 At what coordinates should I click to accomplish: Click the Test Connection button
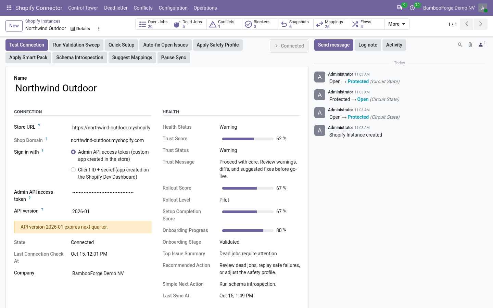click(27, 45)
